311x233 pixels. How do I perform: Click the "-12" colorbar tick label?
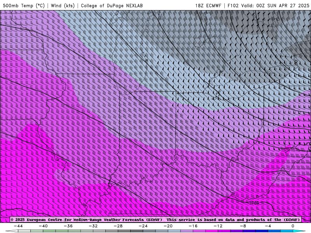coord(218,226)
